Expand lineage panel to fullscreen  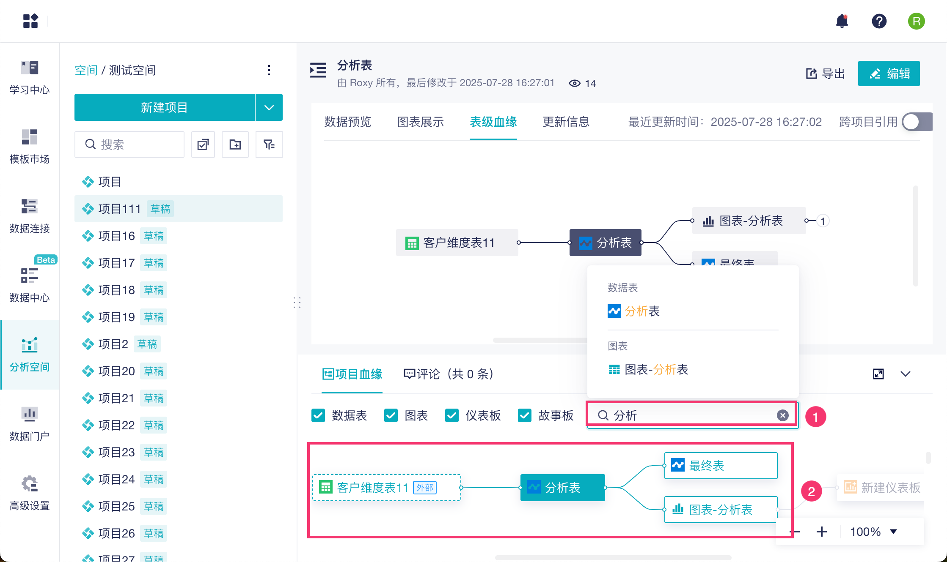878,374
